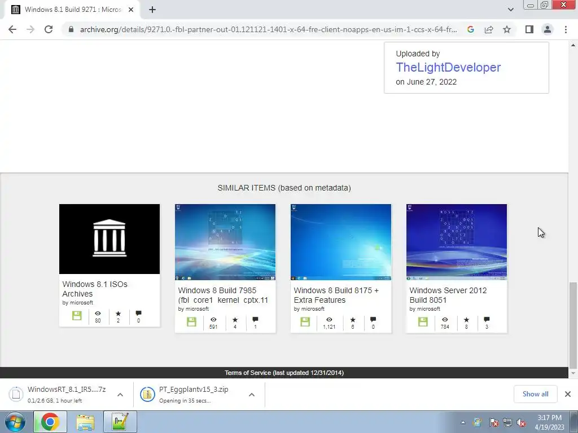Open the Windows 8 Build 8175 thumbnail

click(x=341, y=242)
